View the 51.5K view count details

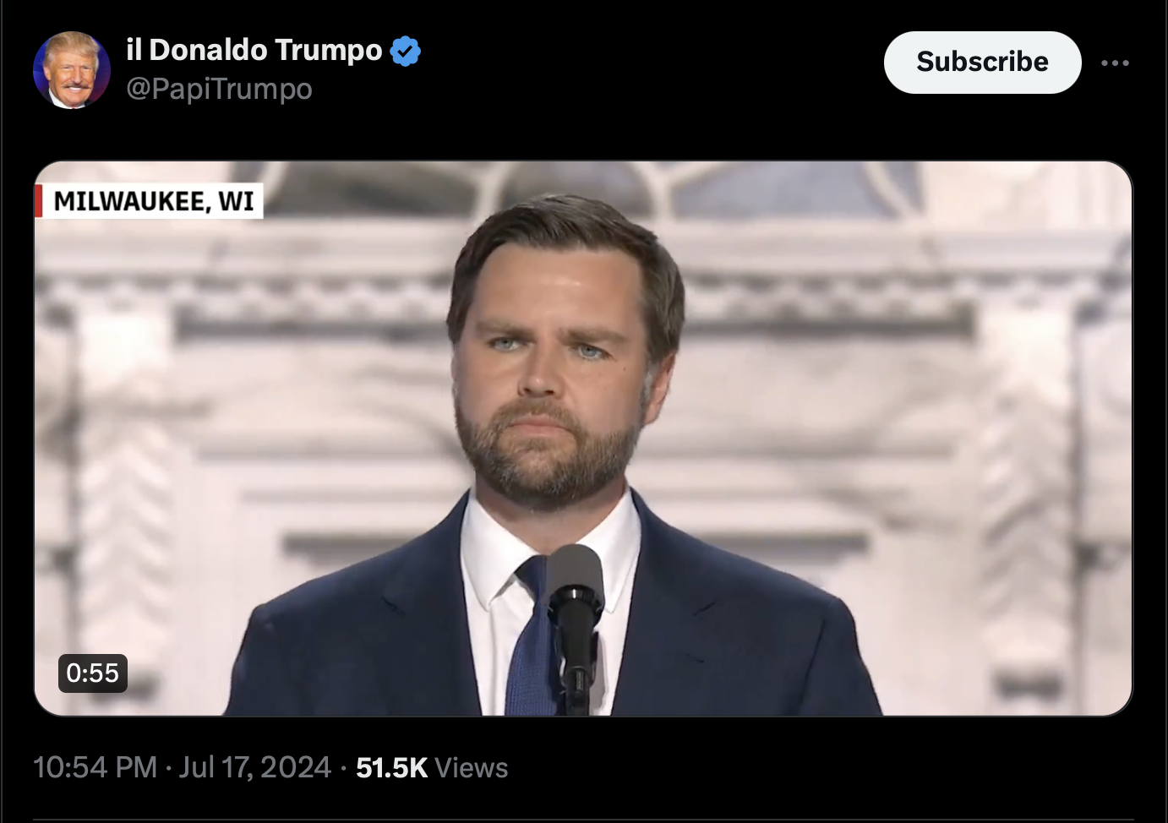coord(391,767)
